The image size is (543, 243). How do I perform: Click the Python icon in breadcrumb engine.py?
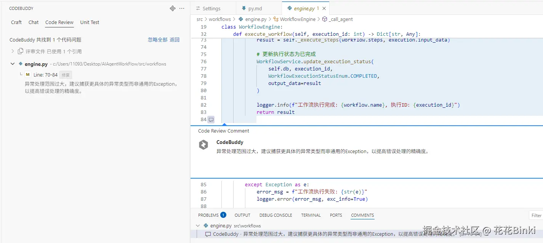[241, 19]
